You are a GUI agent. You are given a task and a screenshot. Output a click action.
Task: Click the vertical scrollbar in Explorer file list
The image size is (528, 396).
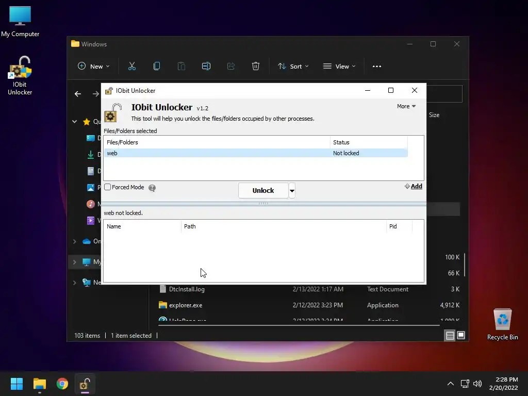tap(465, 265)
